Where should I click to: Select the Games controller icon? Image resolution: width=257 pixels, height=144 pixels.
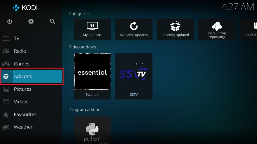pyautogui.click(x=6, y=64)
